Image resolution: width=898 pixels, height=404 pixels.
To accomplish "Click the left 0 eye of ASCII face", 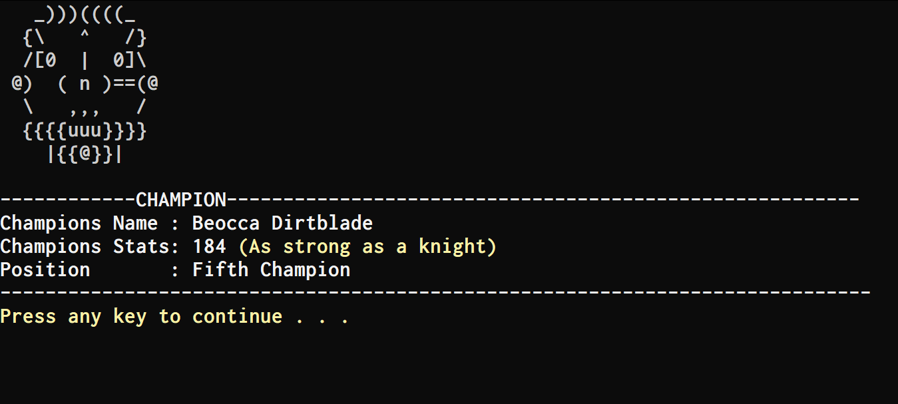I will tap(51, 61).
